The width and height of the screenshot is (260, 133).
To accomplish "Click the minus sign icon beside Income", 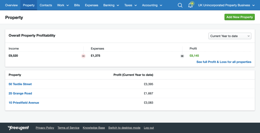I will (83, 56).
